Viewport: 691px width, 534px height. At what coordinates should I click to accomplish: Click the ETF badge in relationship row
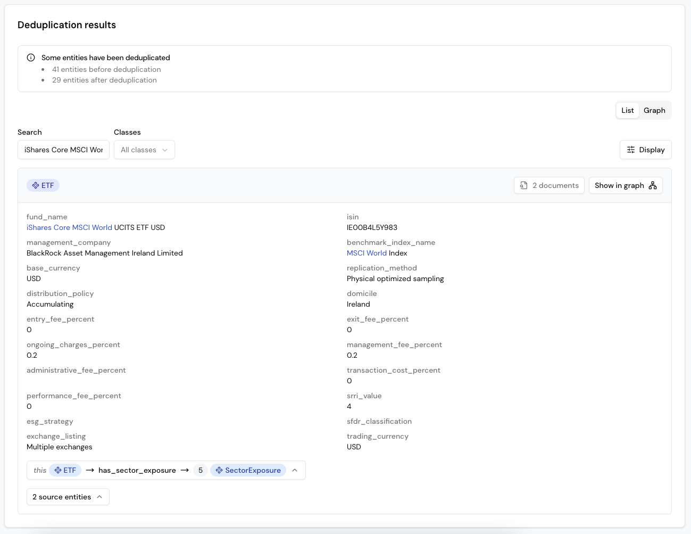click(x=65, y=470)
